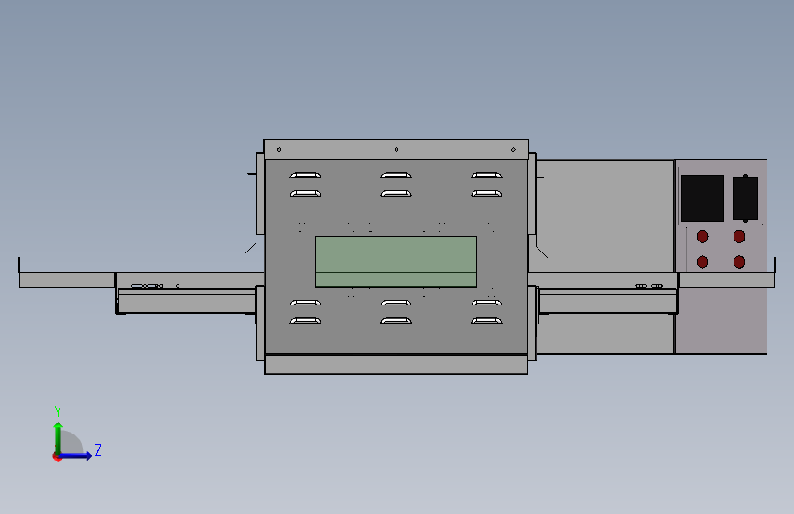Select the right conveyor tray under control box
This screenshot has width=794, height=514.
[726, 280]
